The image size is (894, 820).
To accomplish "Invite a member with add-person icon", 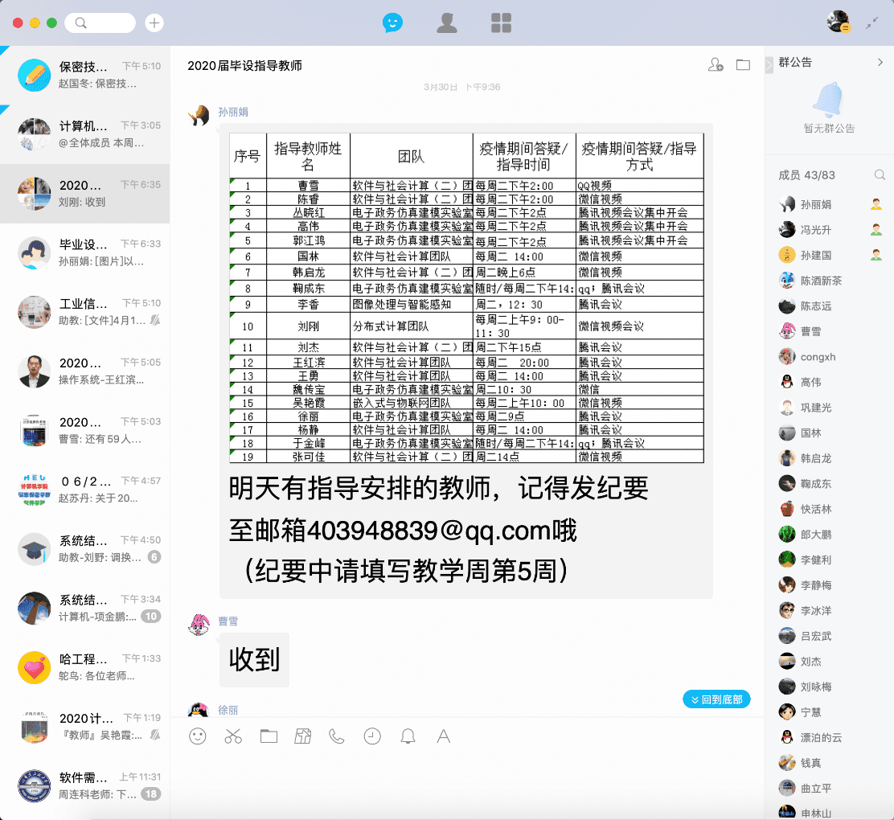I will 716,65.
